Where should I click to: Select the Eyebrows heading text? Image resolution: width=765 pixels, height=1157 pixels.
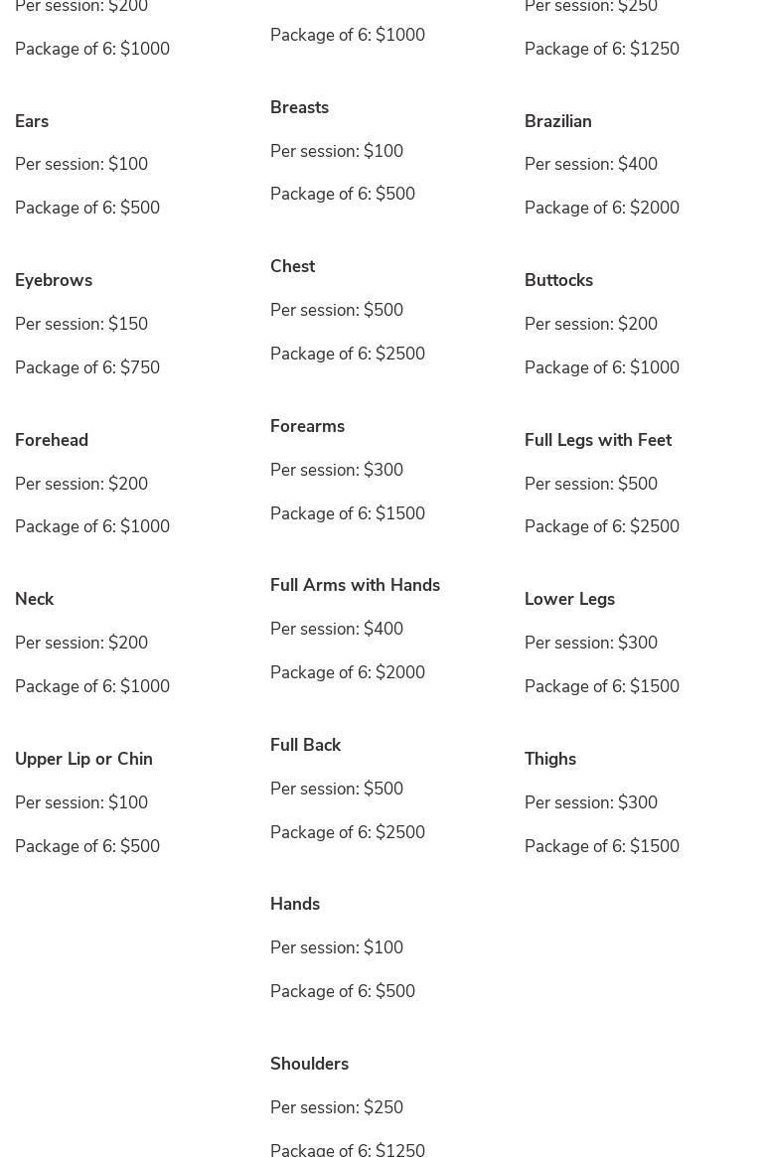[x=54, y=280]
